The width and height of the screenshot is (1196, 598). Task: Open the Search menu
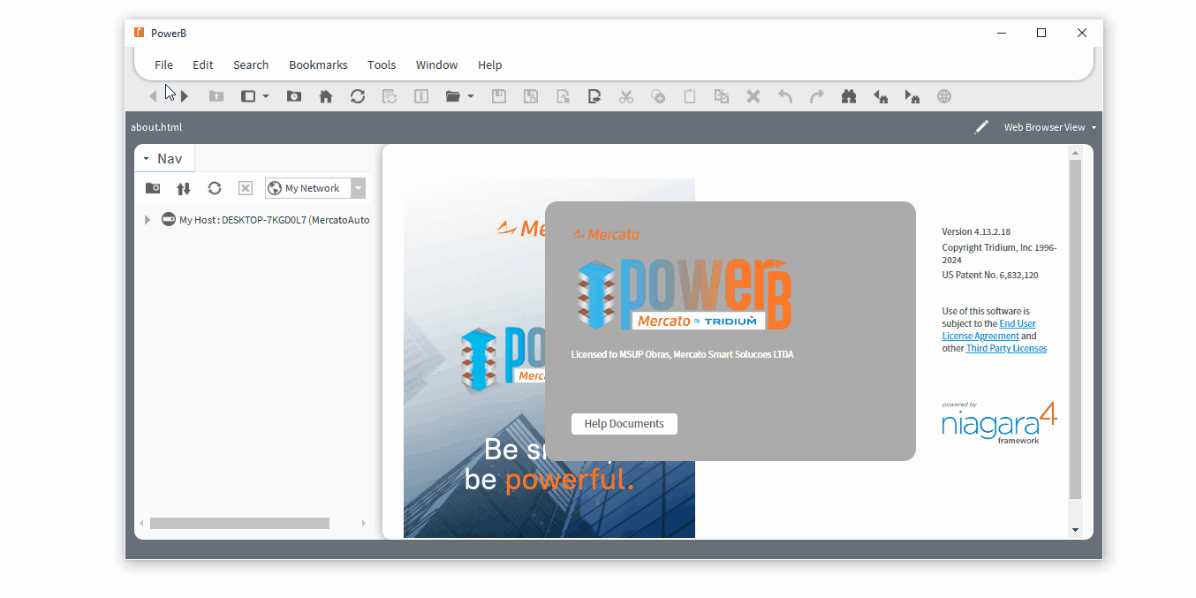pyautogui.click(x=251, y=64)
